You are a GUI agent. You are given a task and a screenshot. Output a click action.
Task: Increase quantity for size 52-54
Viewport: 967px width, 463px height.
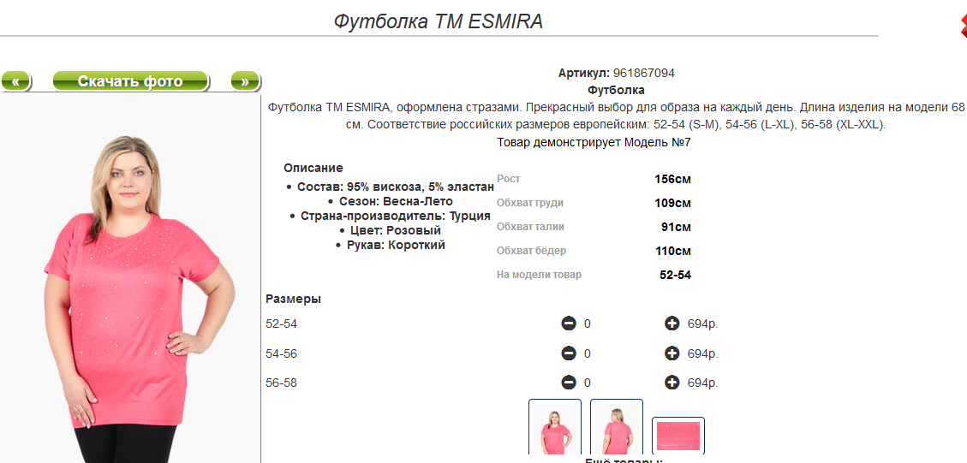point(672,323)
